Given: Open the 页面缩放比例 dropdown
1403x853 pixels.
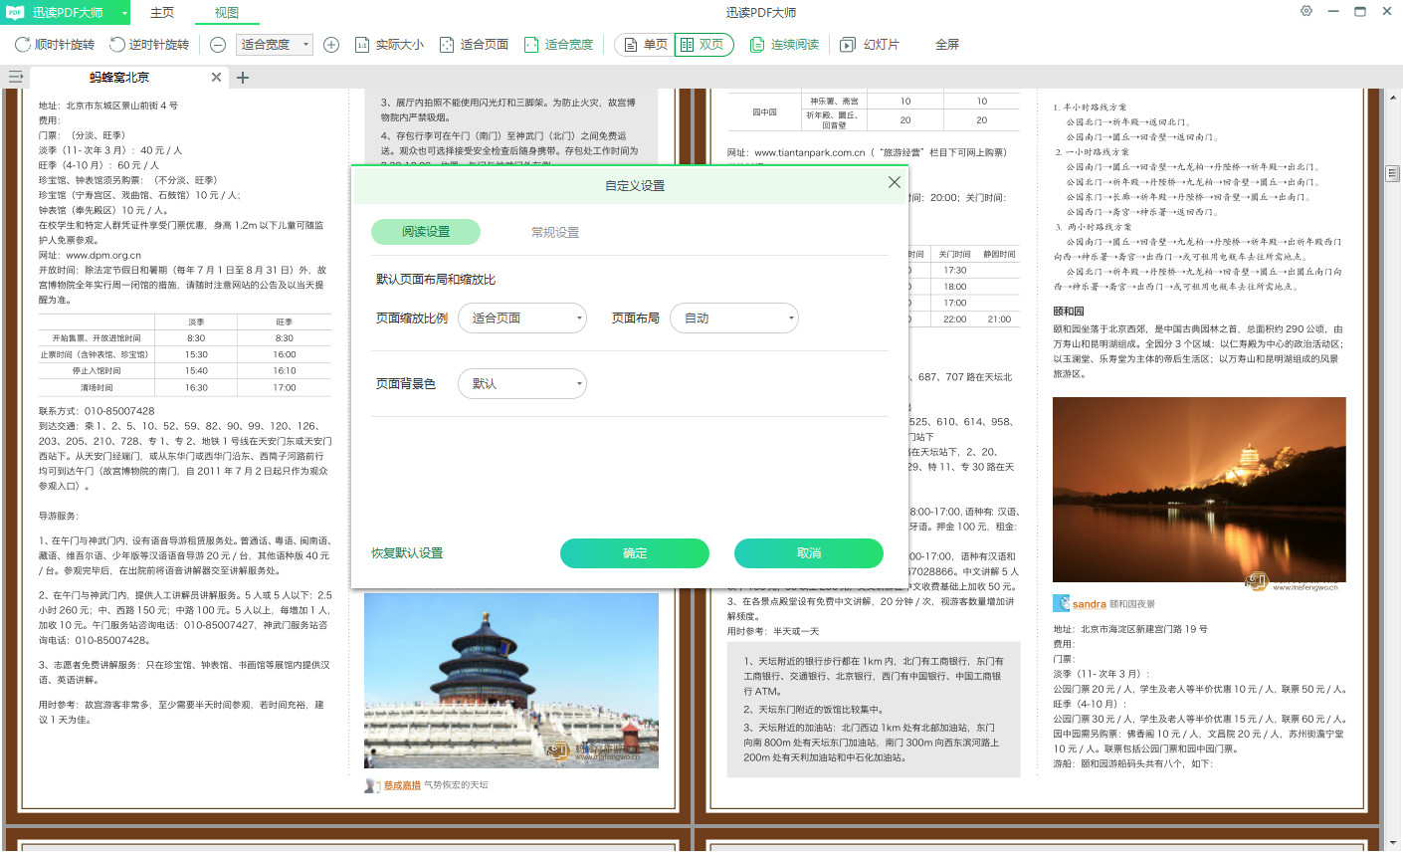Looking at the screenshot, I should (x=522, y=319).
